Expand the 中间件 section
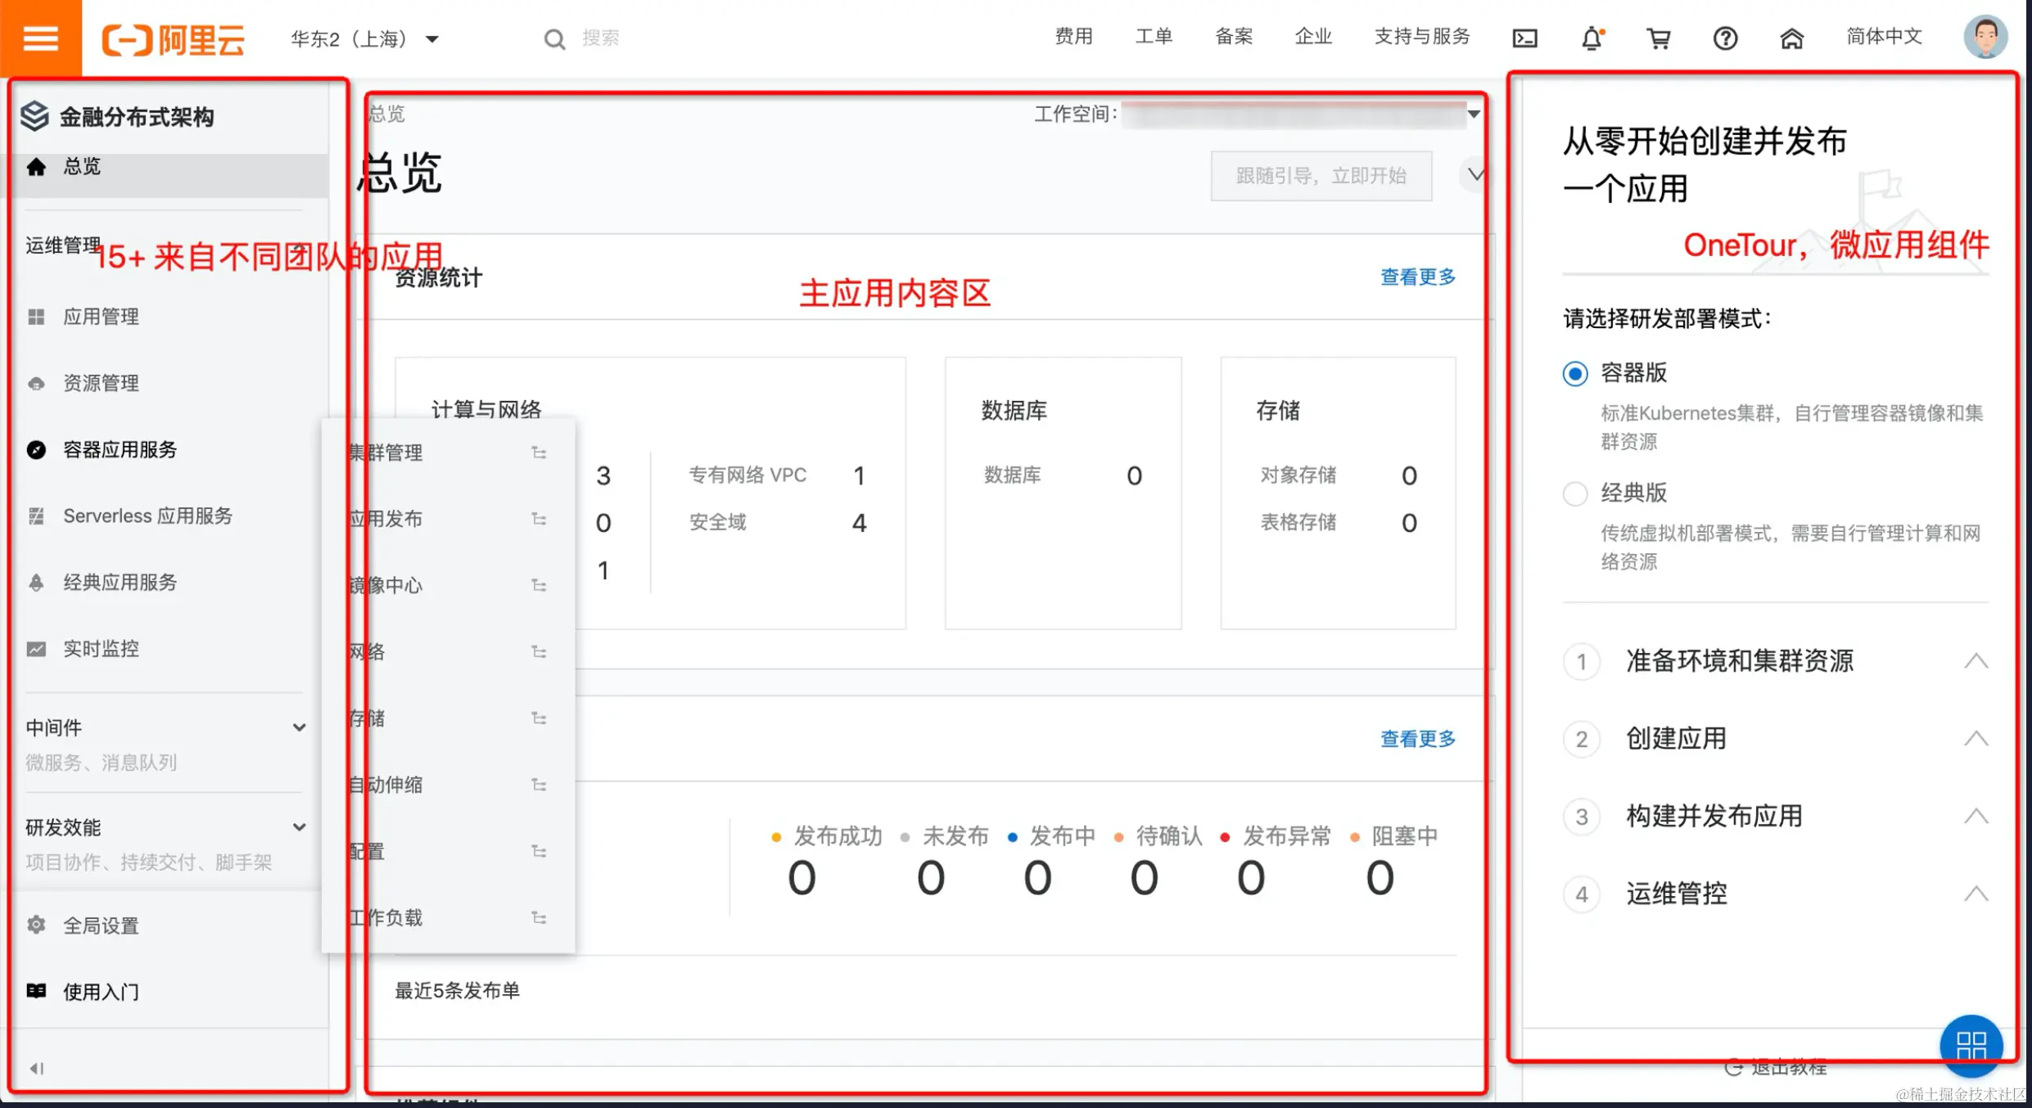The height and width of the screenshot is (1108, 2032). (300, 727)
